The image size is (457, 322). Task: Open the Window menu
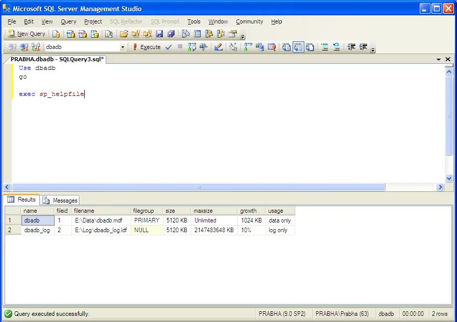click(x=218, y=21)
